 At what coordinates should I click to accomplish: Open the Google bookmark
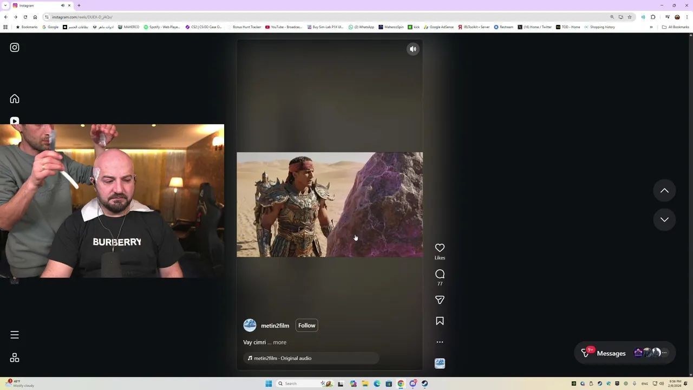point(50,27)
